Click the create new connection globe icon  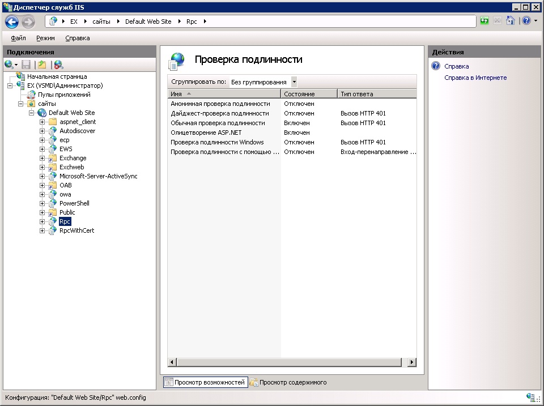(10, 65)
